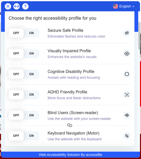The image size is (141, 159).
Task: Enable the Blind Users screen-reader toggle
Action: click(x=32, y=115)
